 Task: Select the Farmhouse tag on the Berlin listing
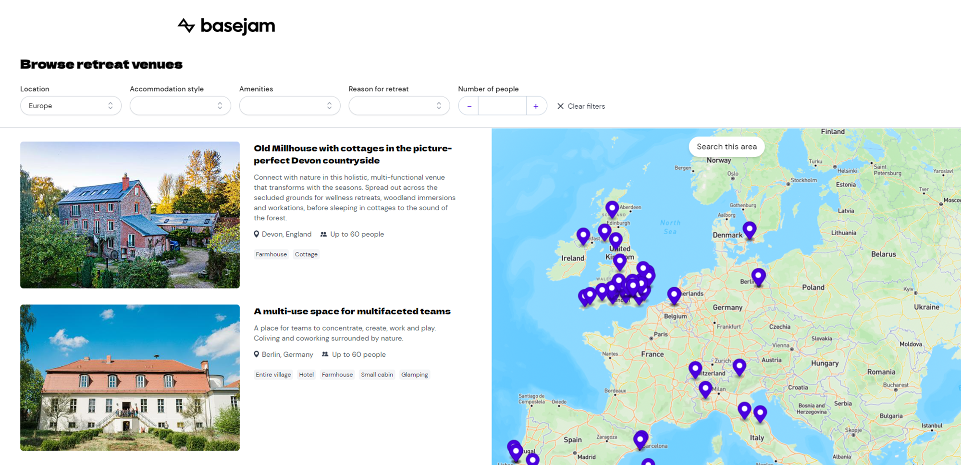pos(337,375)
